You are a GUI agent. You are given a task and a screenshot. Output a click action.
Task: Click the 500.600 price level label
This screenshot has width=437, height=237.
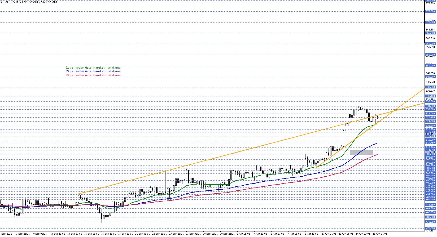pos(430,173)
